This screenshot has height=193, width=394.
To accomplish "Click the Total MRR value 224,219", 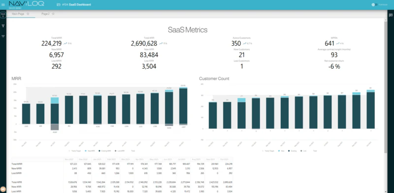I will (52, 43).
